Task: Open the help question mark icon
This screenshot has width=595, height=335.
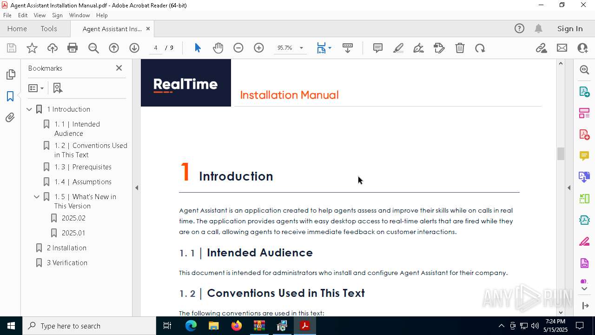Action: point(519,28)
